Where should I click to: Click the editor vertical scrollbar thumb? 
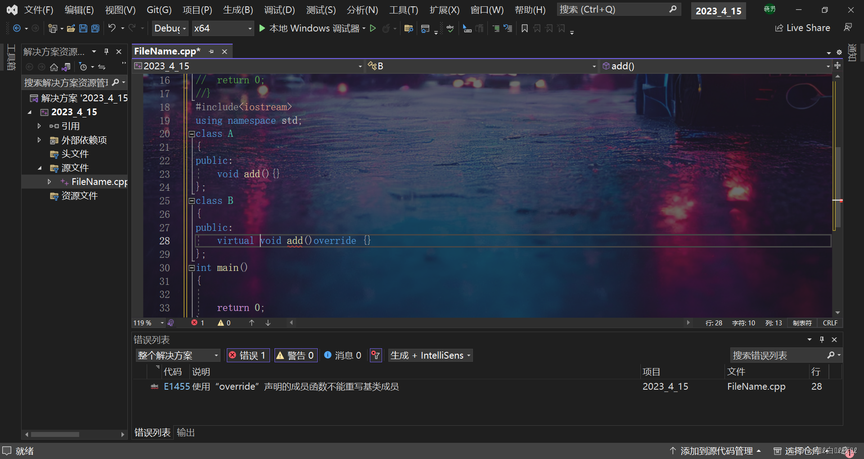tap(837, 187)
